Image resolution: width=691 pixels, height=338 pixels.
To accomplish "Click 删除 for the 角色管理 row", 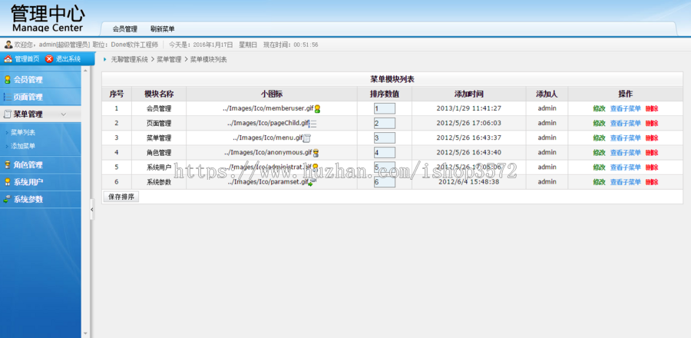I will click(652, 152).
